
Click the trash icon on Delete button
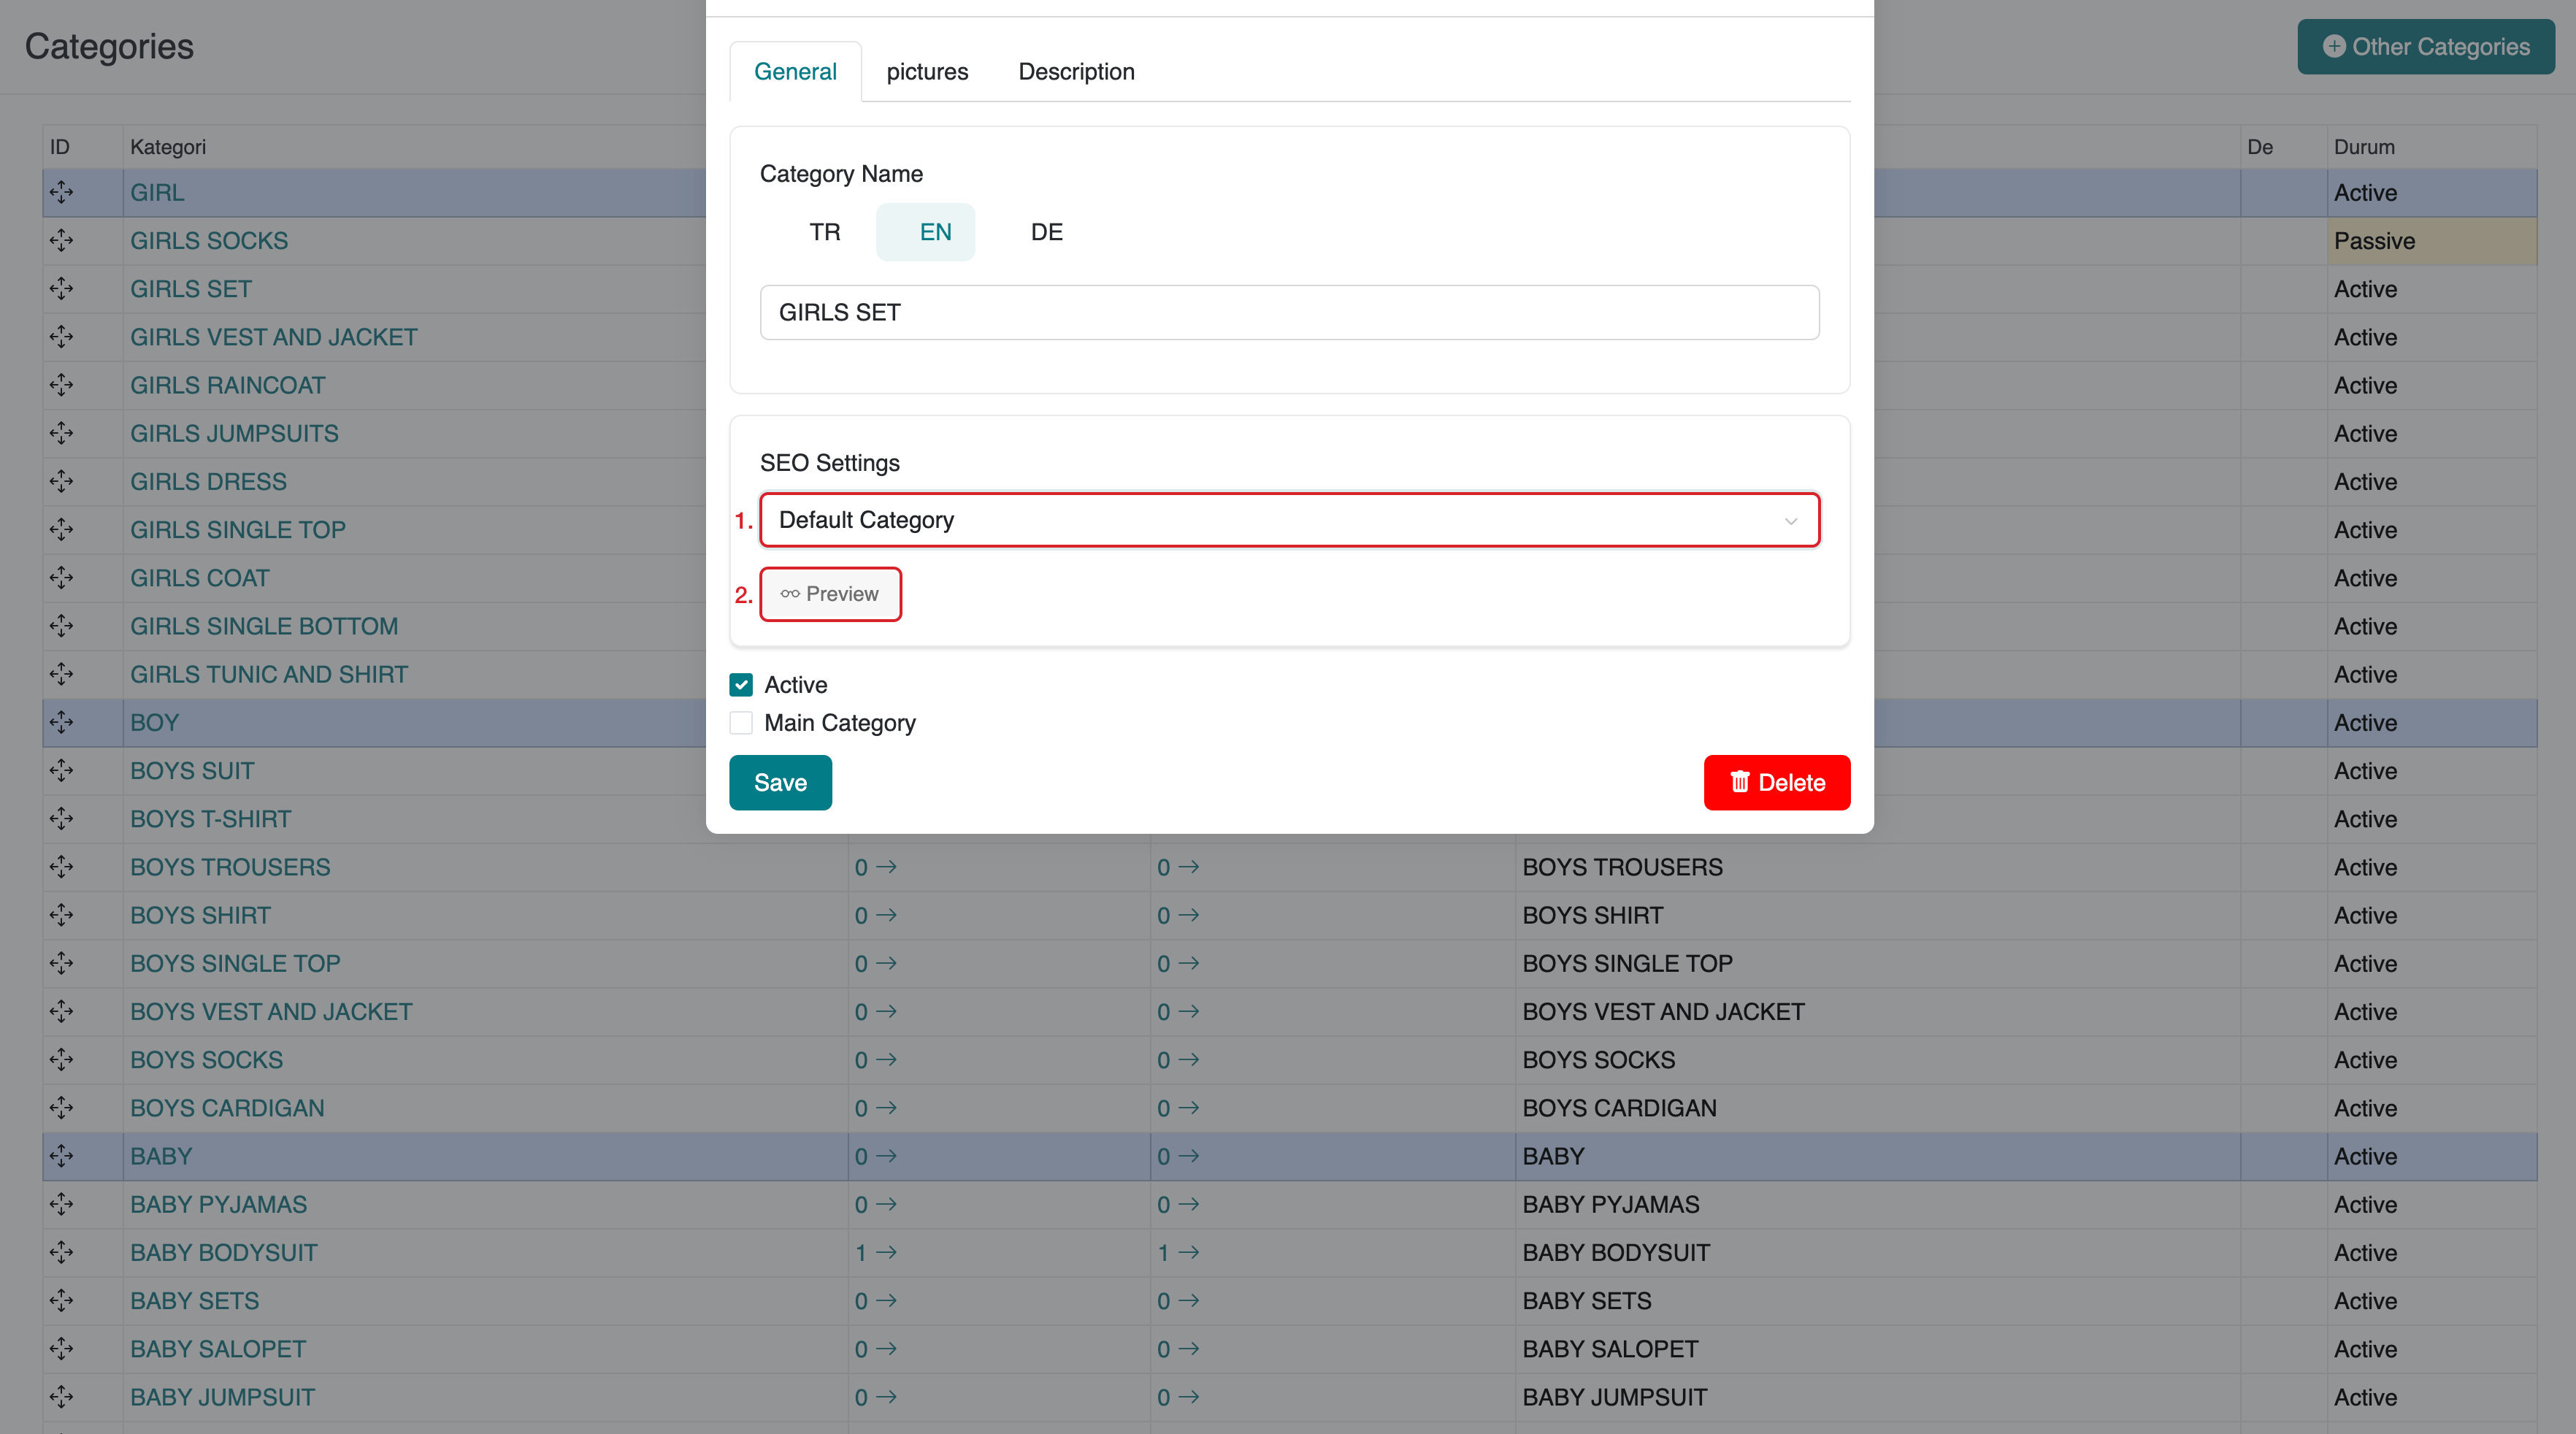point(1740,782)
